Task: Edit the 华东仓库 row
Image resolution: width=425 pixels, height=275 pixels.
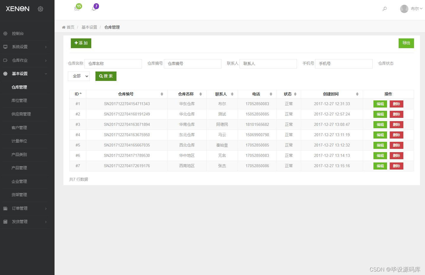Action: 380,104
